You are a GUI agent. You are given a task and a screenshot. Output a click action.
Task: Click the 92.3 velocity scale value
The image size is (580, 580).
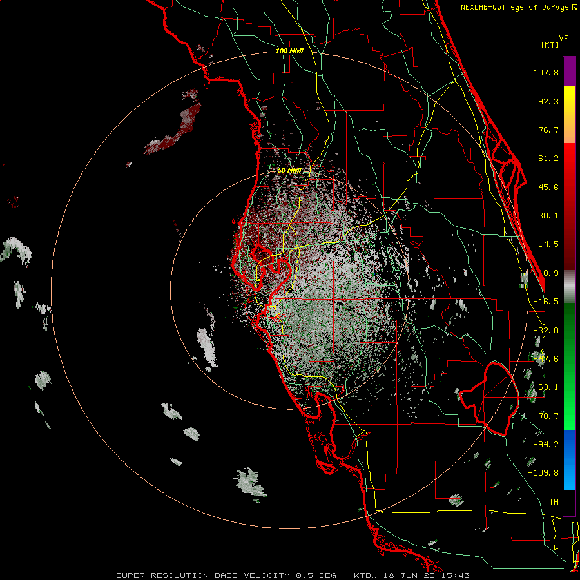(x=548, y=101)
